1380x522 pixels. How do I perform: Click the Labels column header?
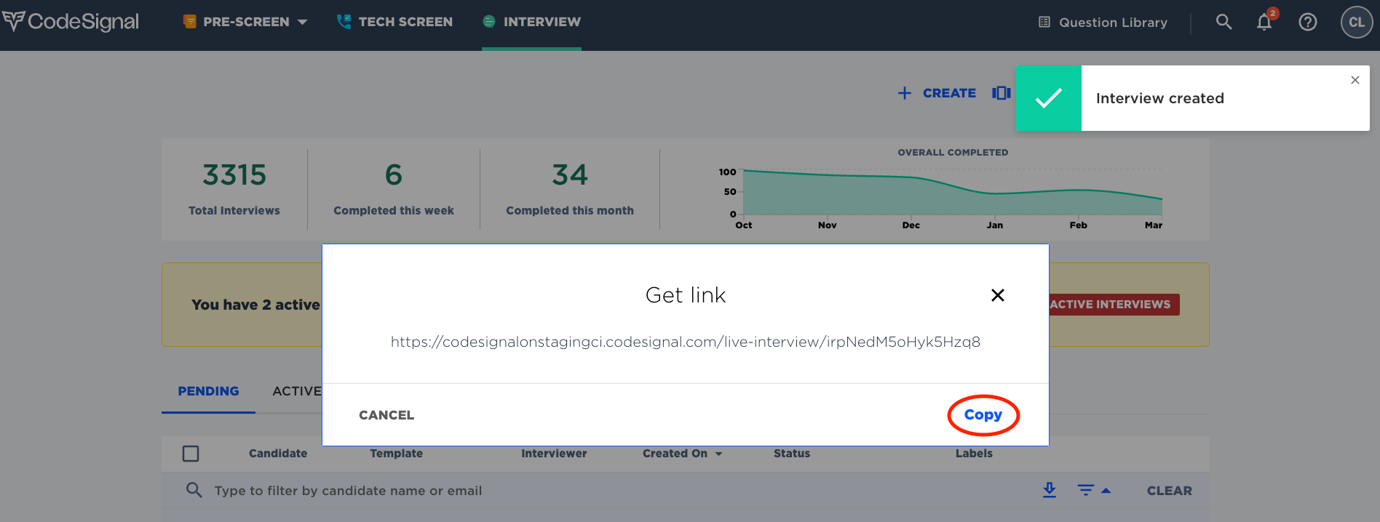point(974,454)
